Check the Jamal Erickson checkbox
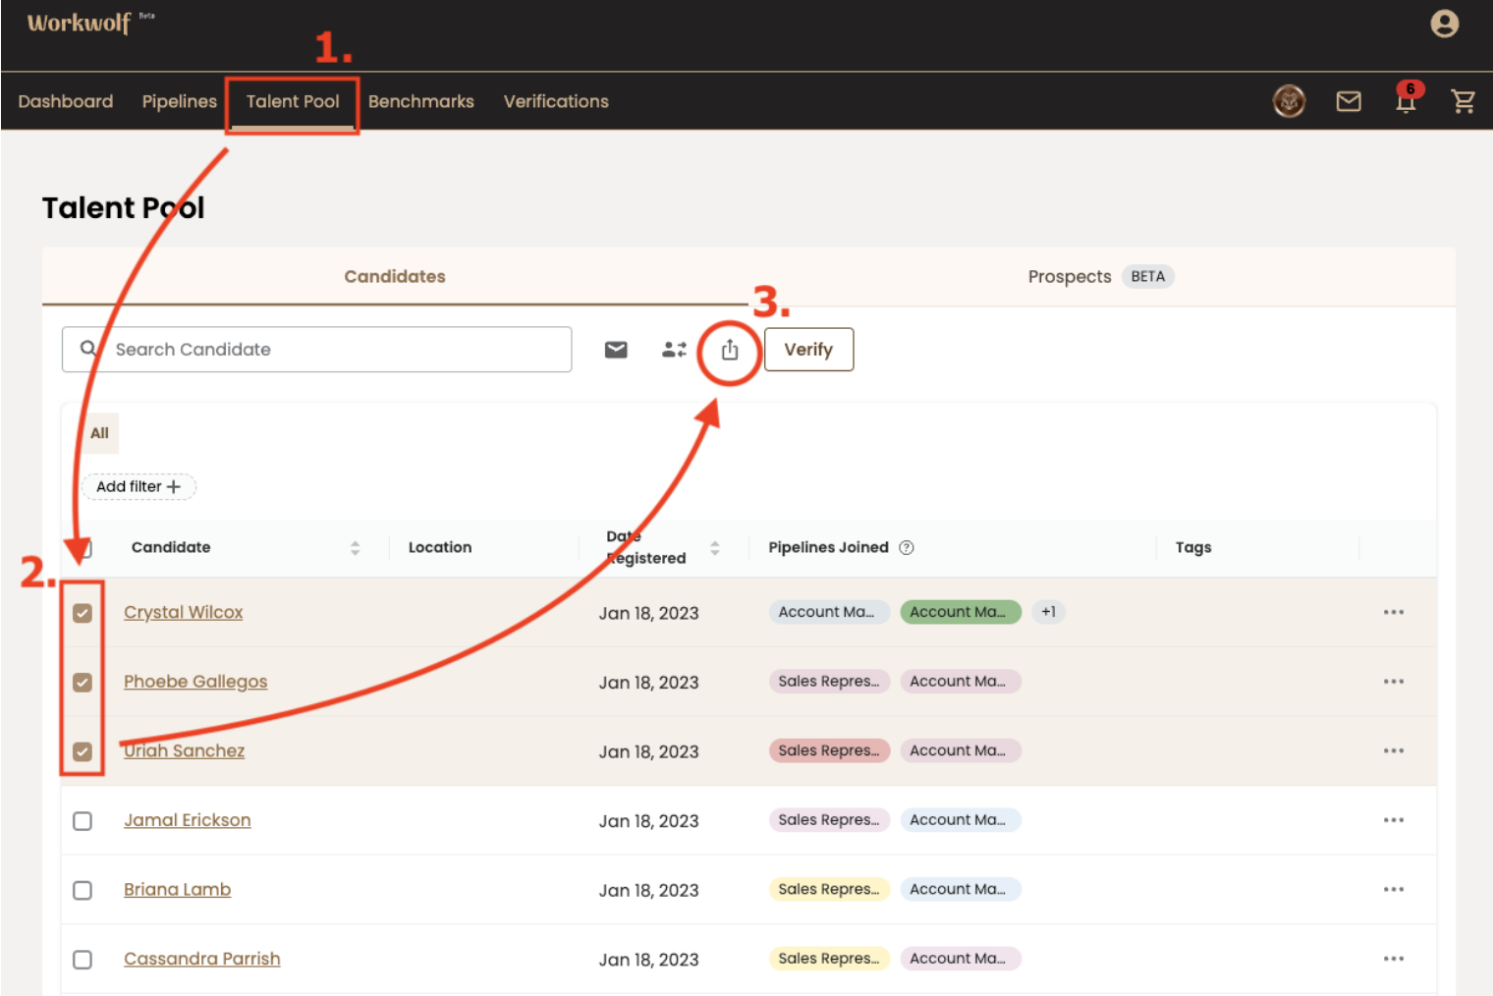1493x996 pixels. tap(83, 821)
